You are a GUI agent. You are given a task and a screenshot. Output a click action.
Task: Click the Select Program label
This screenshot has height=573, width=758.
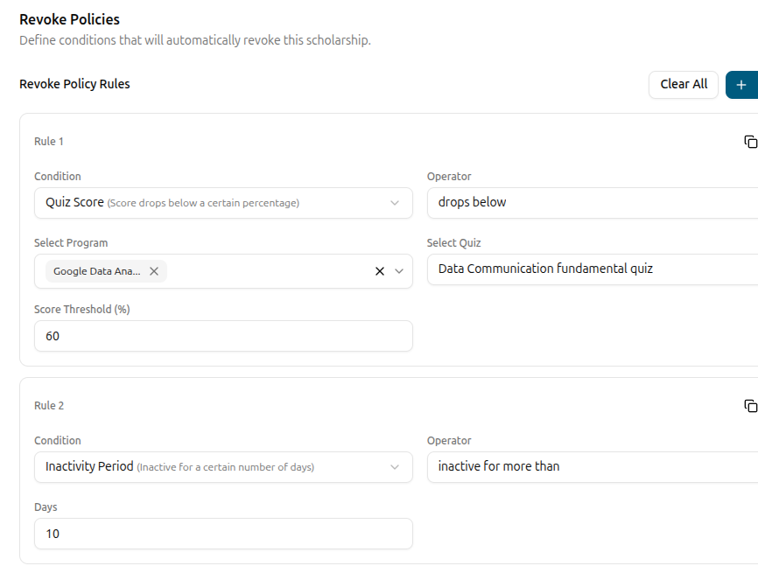tap(71, 243)
